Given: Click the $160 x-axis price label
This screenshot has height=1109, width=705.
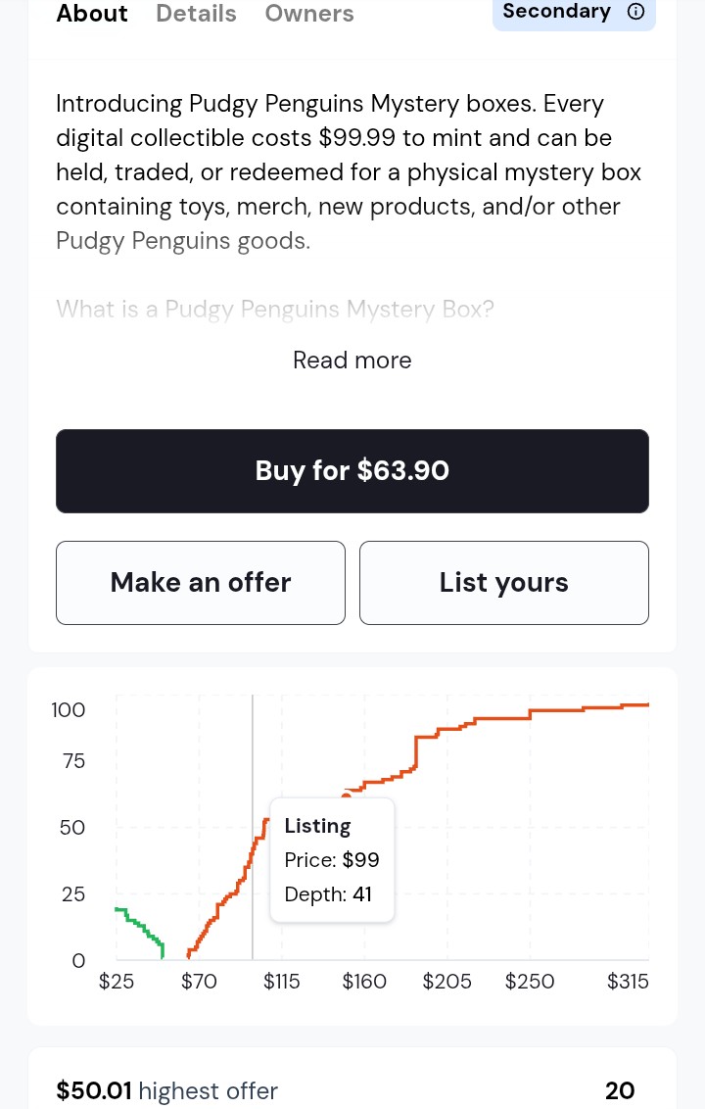Looking at the screenshot, I should 364,982.
